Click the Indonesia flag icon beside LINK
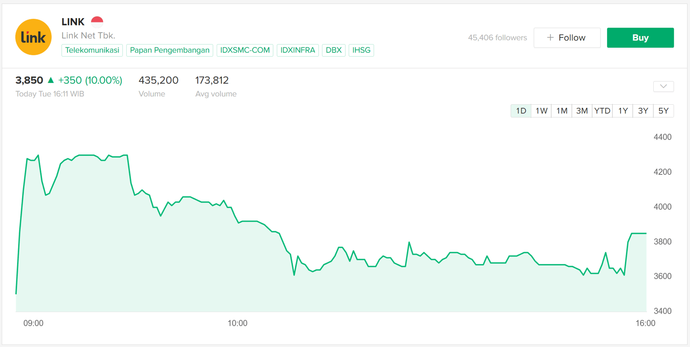 pyautogui.click(x=97, y=22)
